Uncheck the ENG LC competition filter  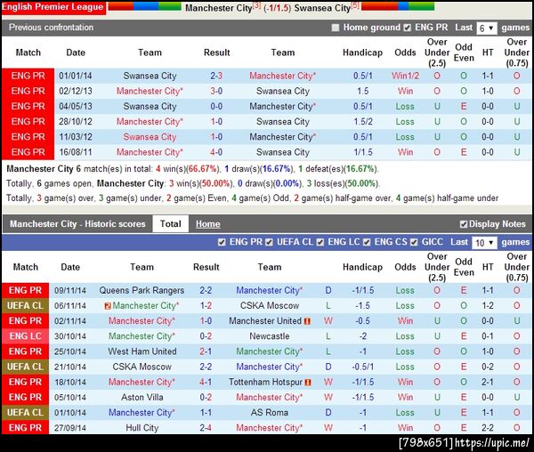click(x=320, y=242)
